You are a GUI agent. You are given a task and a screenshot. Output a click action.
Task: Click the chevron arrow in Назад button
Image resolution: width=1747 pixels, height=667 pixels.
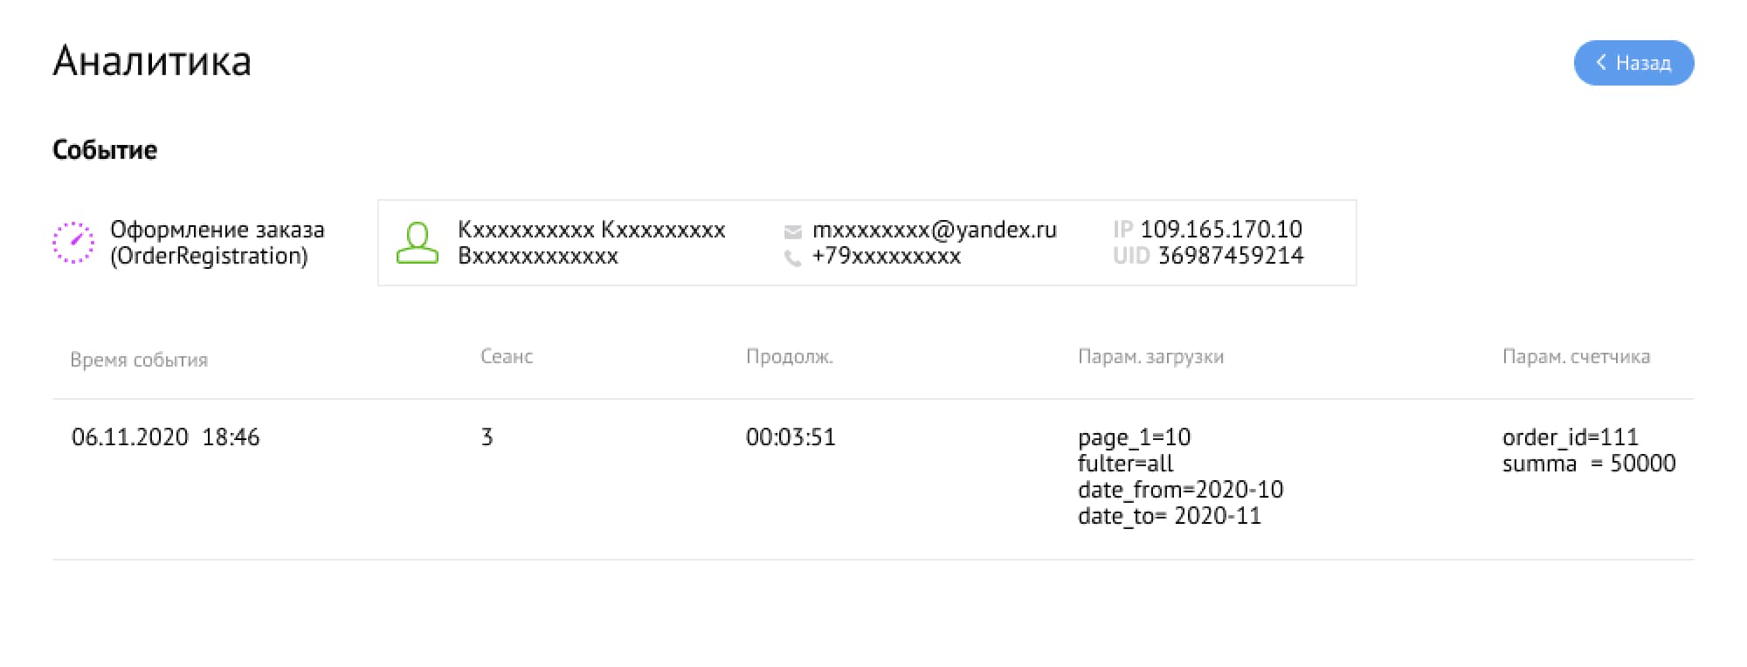click(x=1601, y=62)
